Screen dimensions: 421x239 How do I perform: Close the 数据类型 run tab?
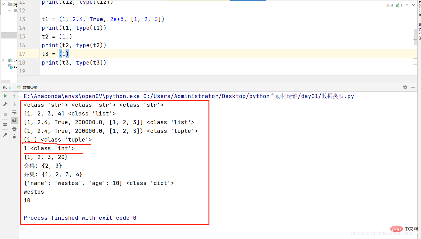pos(41,88)
